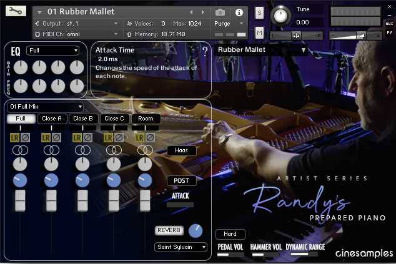Invert phase on the Close C channel
Image resolution: width=396 pixels, height=264 pixels.
[x=119, y=138]
